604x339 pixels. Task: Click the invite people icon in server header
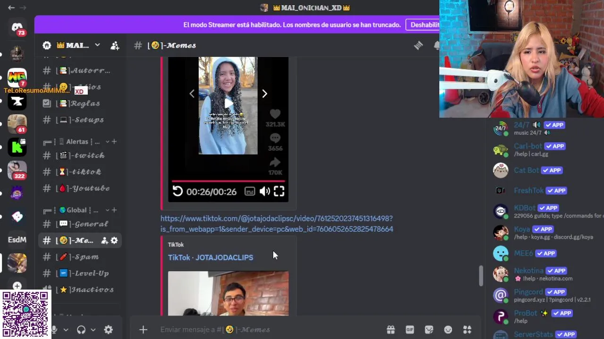115,45
